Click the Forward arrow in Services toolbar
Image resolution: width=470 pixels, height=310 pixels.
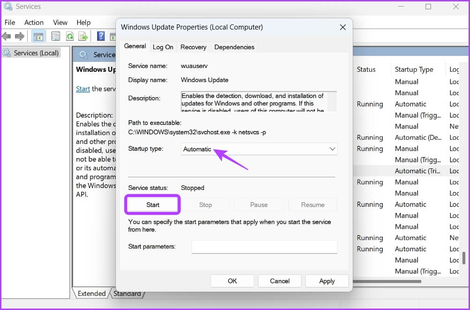tap(20, 37)
